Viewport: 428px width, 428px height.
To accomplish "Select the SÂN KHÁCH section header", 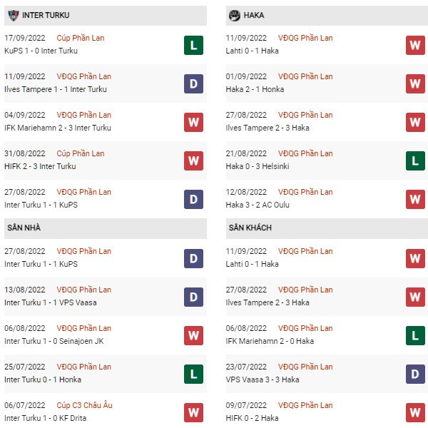I will (327, 228).
